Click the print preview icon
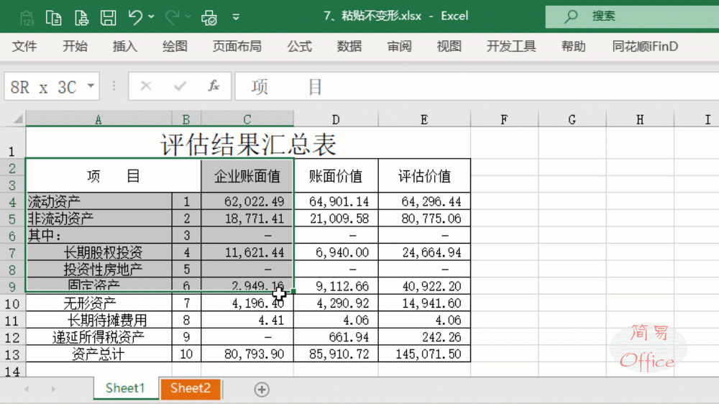The width and height of the screenshot is (719, 404). point(209,17)
